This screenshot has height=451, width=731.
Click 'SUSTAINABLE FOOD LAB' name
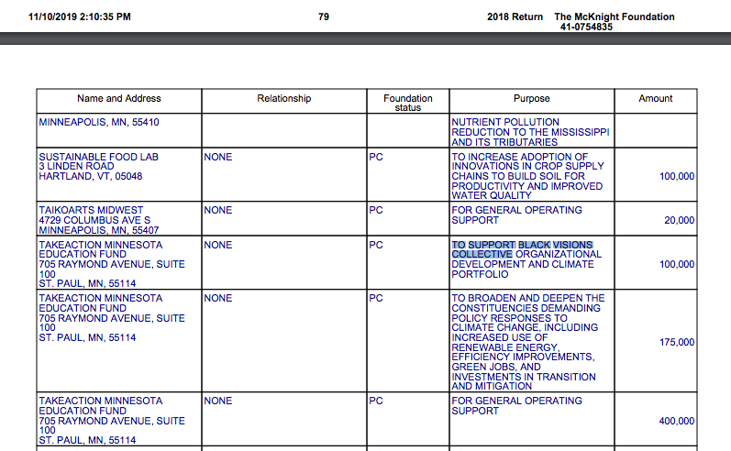(x=98, y=157)
